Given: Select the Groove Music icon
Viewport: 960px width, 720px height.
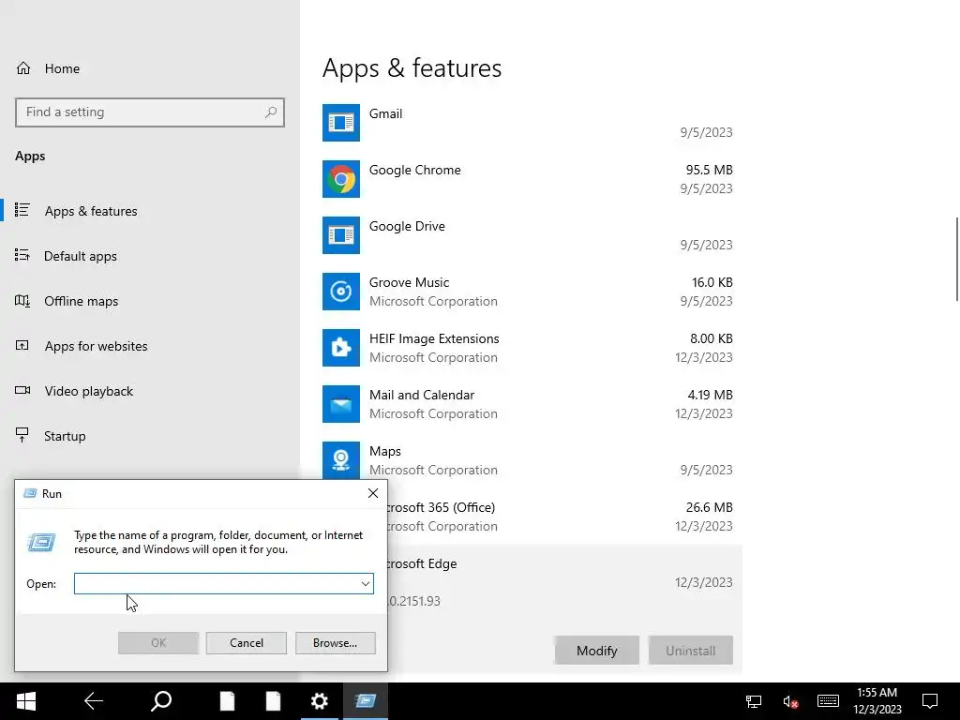Looking at the screenshot, I should (341, 292).
